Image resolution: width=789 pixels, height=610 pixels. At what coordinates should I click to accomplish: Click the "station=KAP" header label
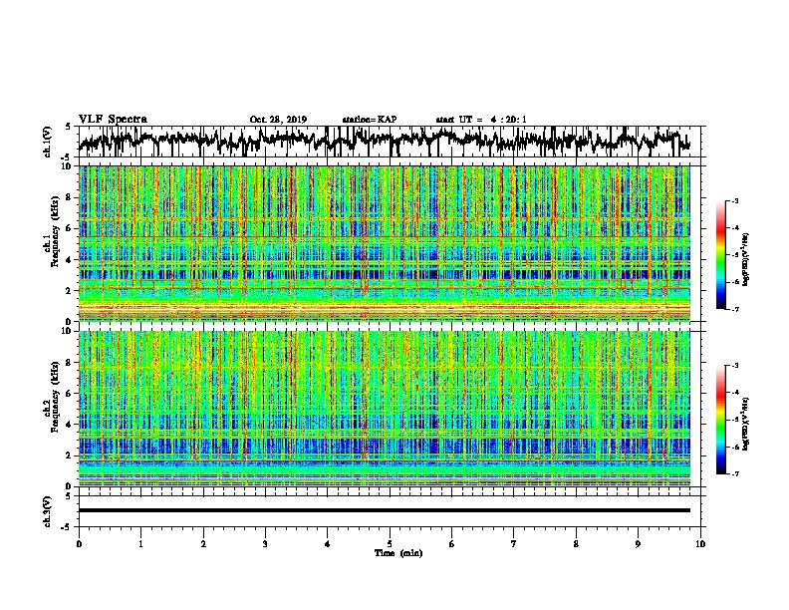(x=370, y=120)
